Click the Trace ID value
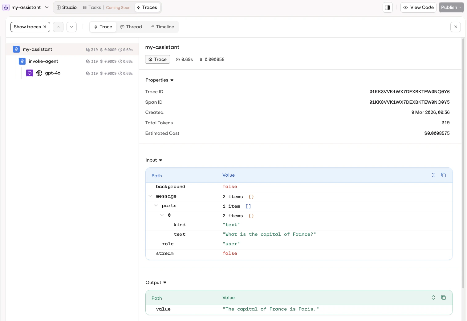This screenshot has height=321, width=467. pyautogui.click(x=409, y=92)
